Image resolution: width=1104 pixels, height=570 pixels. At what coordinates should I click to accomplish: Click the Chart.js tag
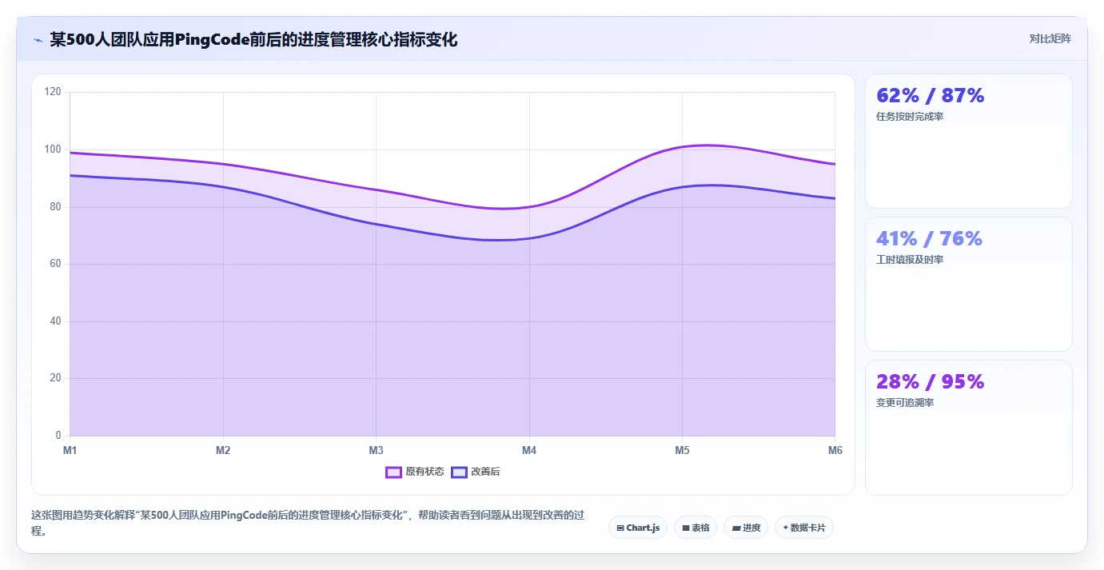638,528
